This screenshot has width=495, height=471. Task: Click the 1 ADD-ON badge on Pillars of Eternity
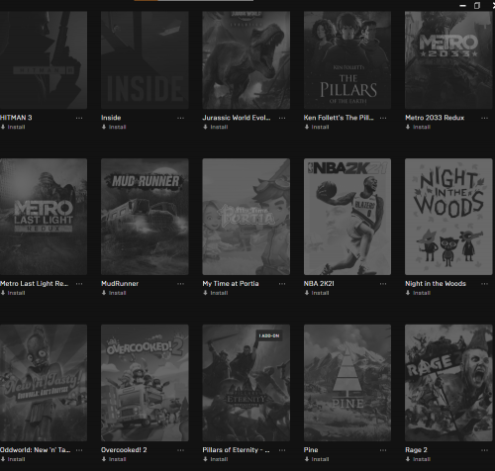click(x=269, y=335)
